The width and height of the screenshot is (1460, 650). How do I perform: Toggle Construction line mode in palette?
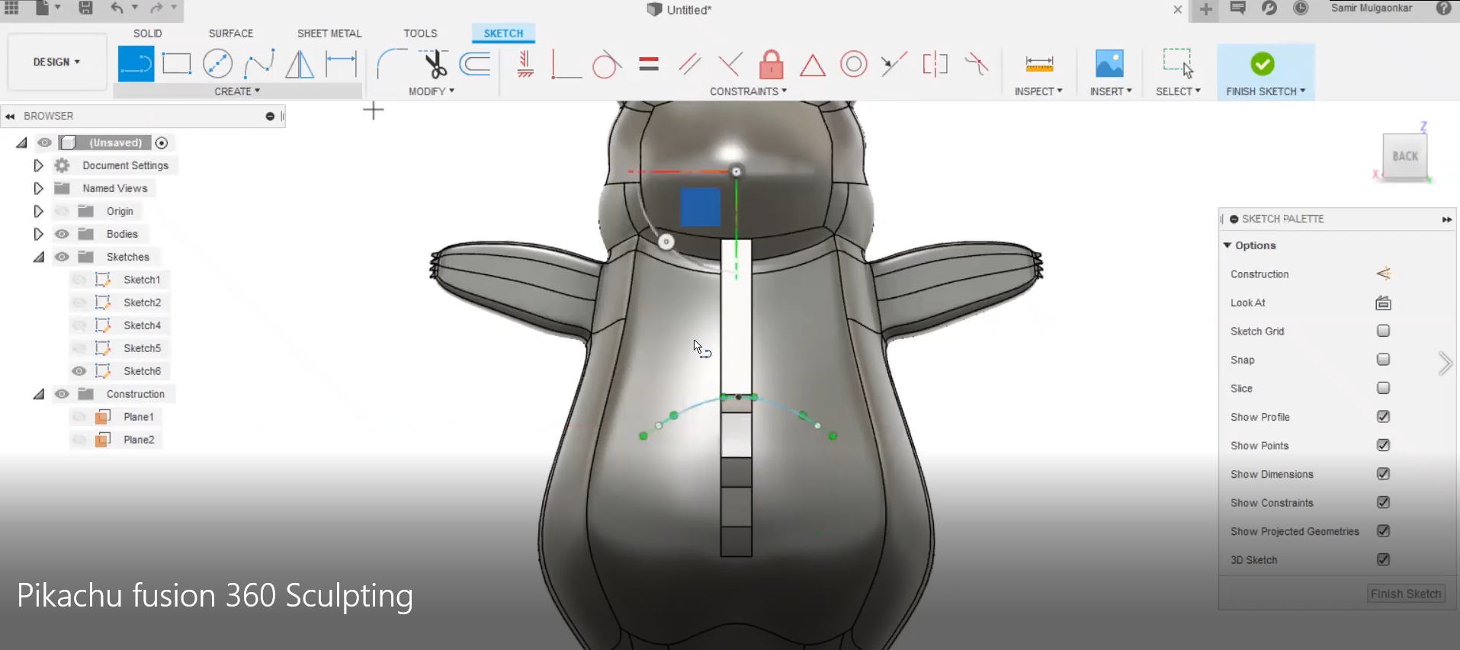[x=1383, y=274]
